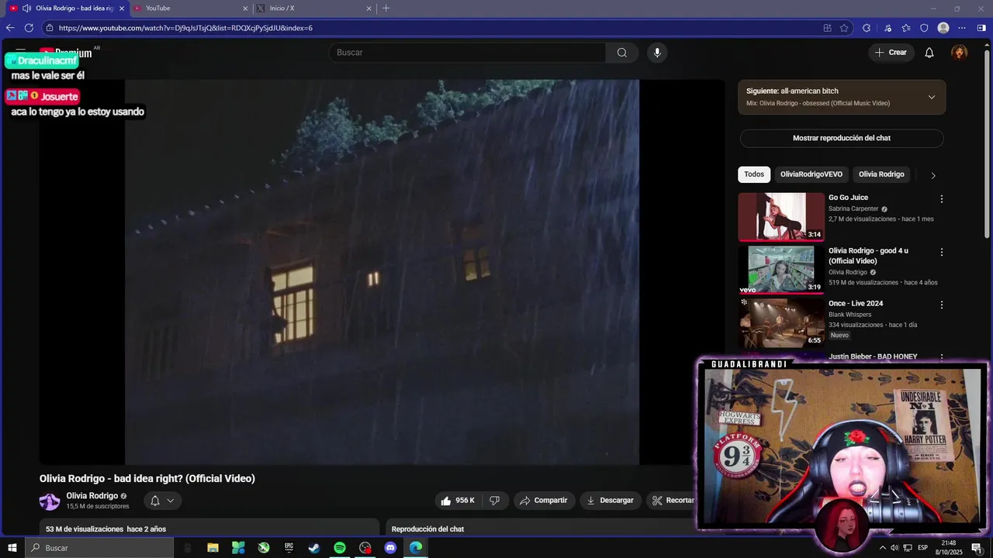Add this page to favorites star

844,28
